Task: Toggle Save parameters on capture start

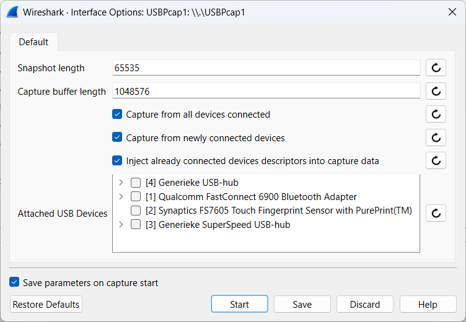Action: pos(14,282)
